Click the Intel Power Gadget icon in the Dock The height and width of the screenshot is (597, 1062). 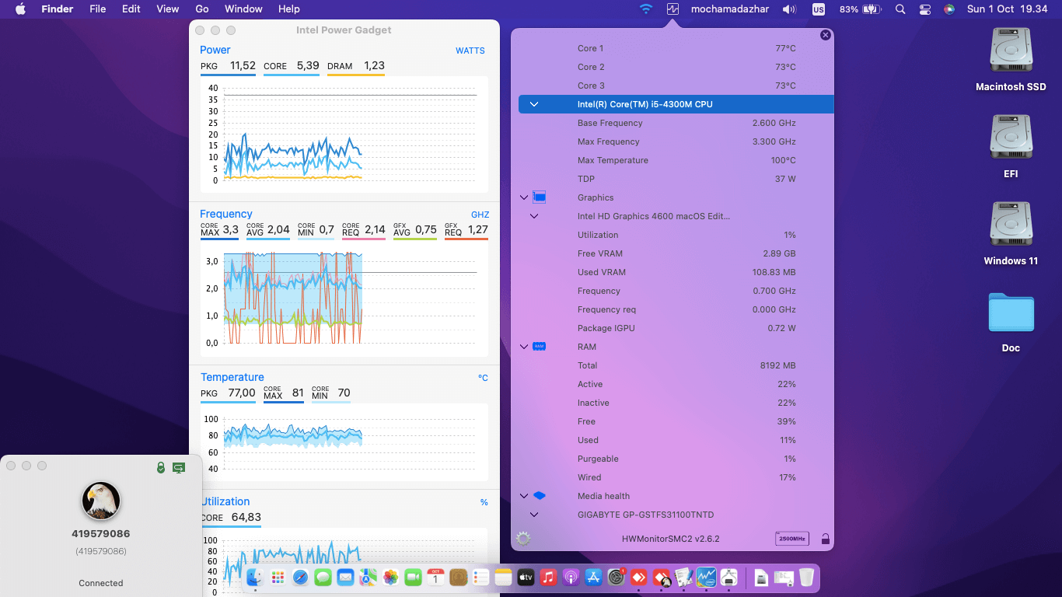click(706, 578)
